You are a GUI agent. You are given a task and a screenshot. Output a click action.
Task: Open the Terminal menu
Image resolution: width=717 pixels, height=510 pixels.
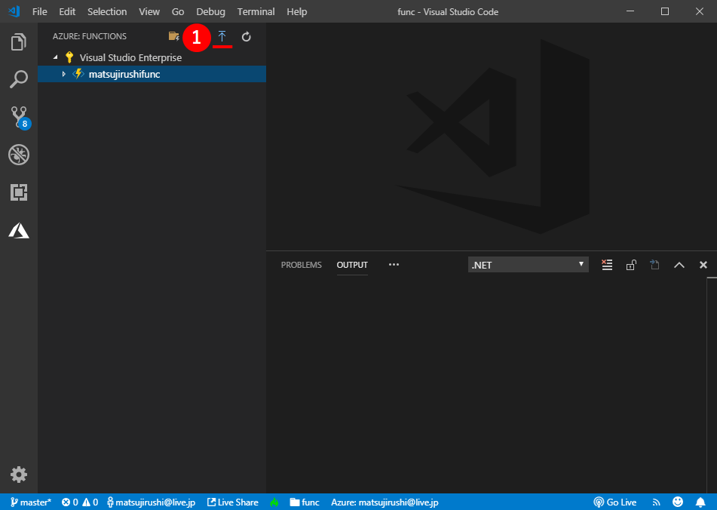click(256, 11)
